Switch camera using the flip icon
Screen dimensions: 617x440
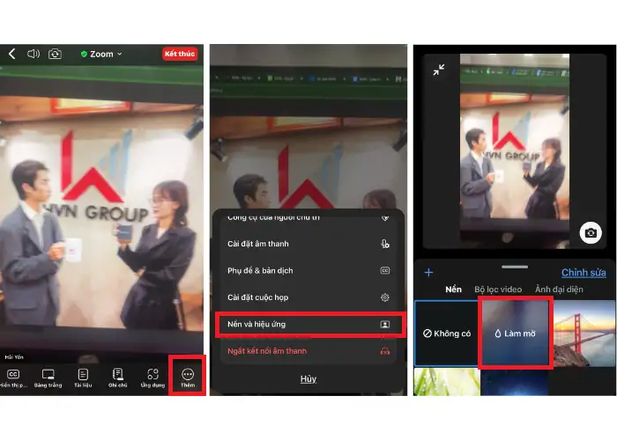pos(56,54)
